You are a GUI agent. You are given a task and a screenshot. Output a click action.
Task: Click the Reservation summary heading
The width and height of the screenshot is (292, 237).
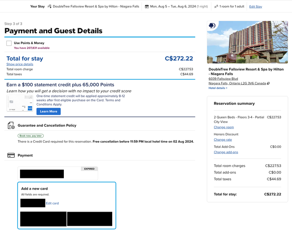point(234,104)
